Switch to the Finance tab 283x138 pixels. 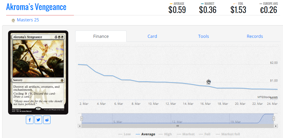pos(101,36)
